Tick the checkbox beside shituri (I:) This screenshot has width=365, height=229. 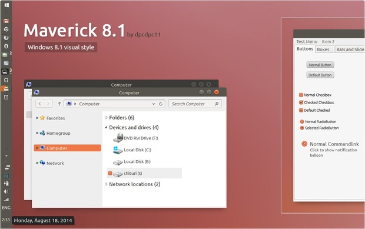coord(110,173)
